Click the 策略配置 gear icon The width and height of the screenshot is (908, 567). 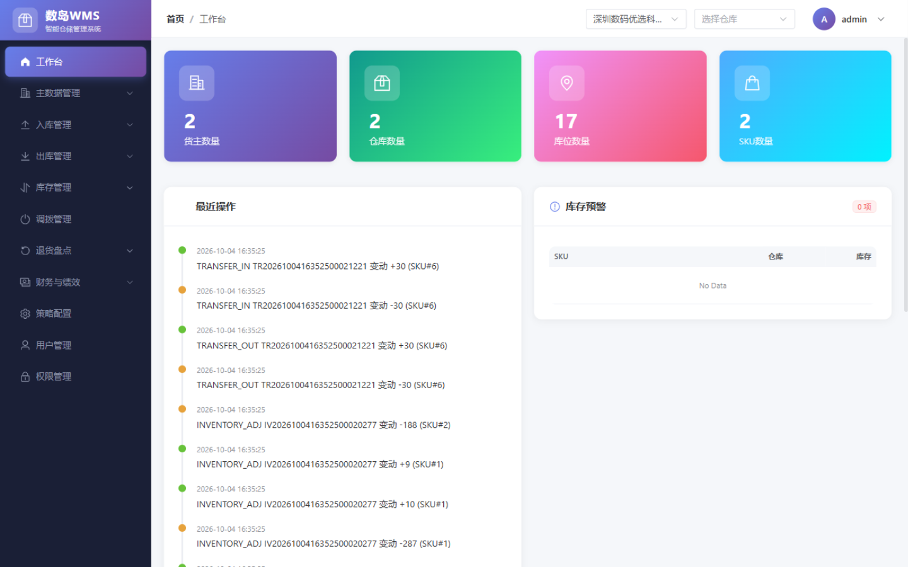click(25, 314)
